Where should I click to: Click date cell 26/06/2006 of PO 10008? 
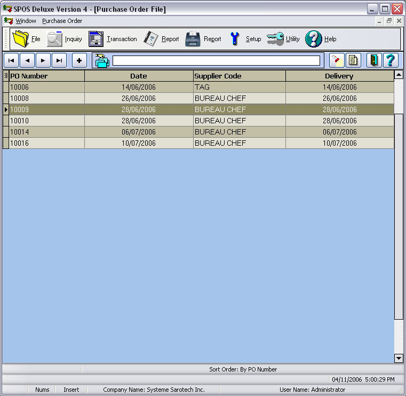pyautogui.click(x=139, y=98)
